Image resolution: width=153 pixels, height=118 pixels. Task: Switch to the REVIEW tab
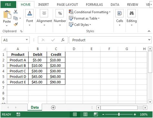(133, 5)
